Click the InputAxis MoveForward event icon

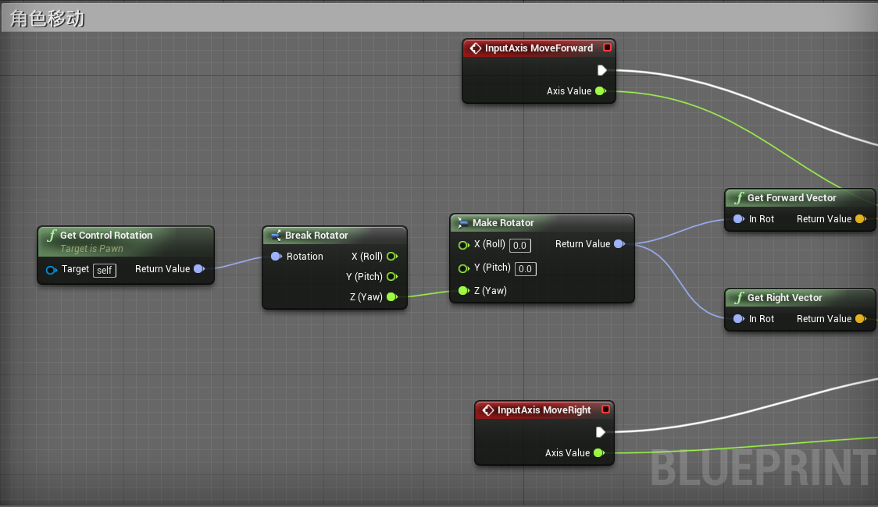476,48
